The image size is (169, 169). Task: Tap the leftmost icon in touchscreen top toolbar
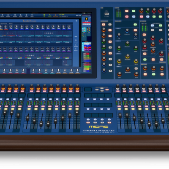click(x=3, y=15)
